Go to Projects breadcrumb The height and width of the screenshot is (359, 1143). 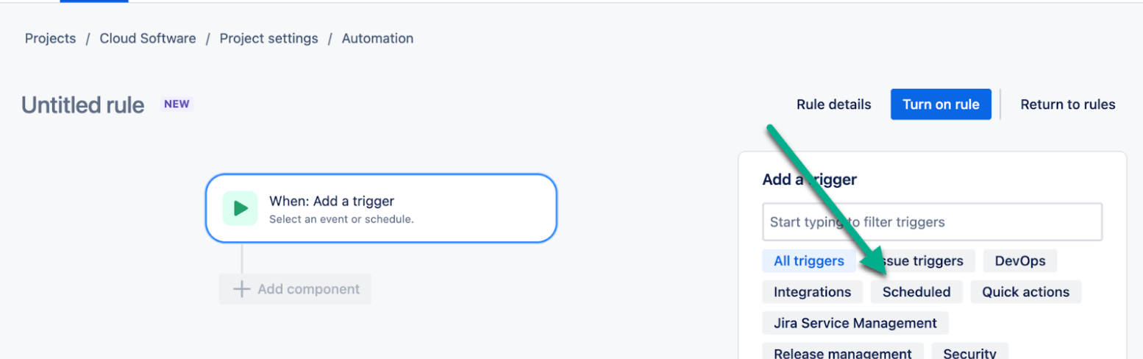tap(50, 38)
